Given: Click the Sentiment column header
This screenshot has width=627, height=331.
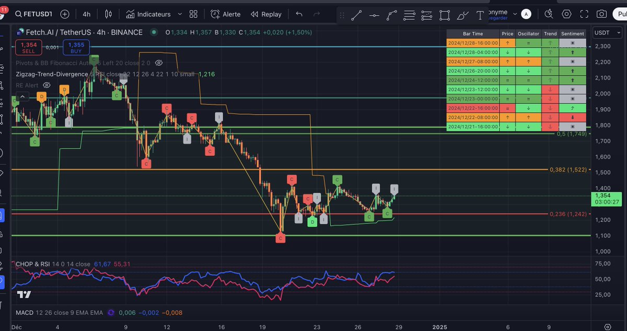Looking at the screenshot, I should pyautogui.click(x=573, y=33).
